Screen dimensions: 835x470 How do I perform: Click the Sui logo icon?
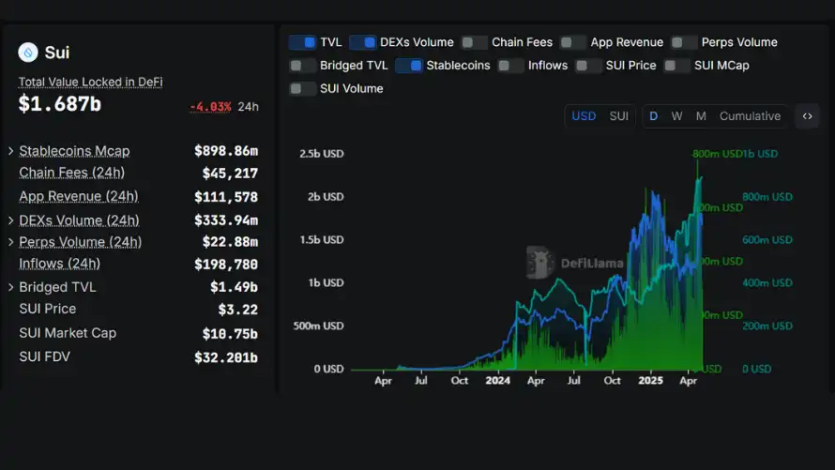pyautogui.click(x=28, y=53)
